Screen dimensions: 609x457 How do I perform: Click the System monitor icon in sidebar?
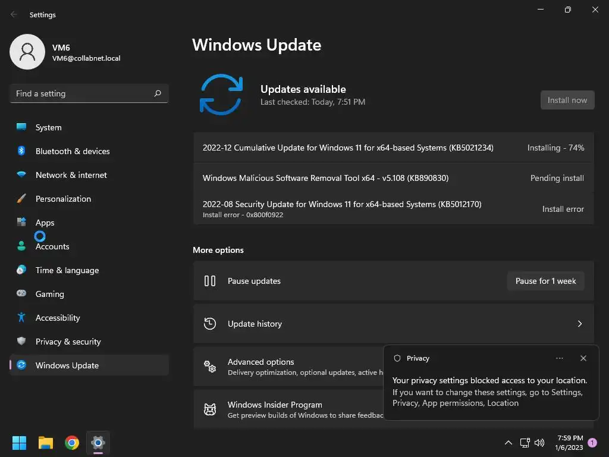tap(21, 127)
